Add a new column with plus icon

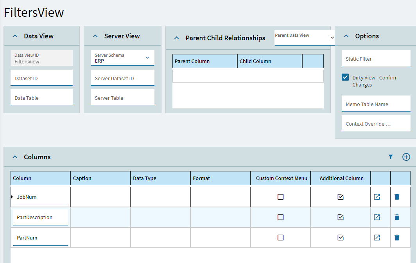coord(406,157)
